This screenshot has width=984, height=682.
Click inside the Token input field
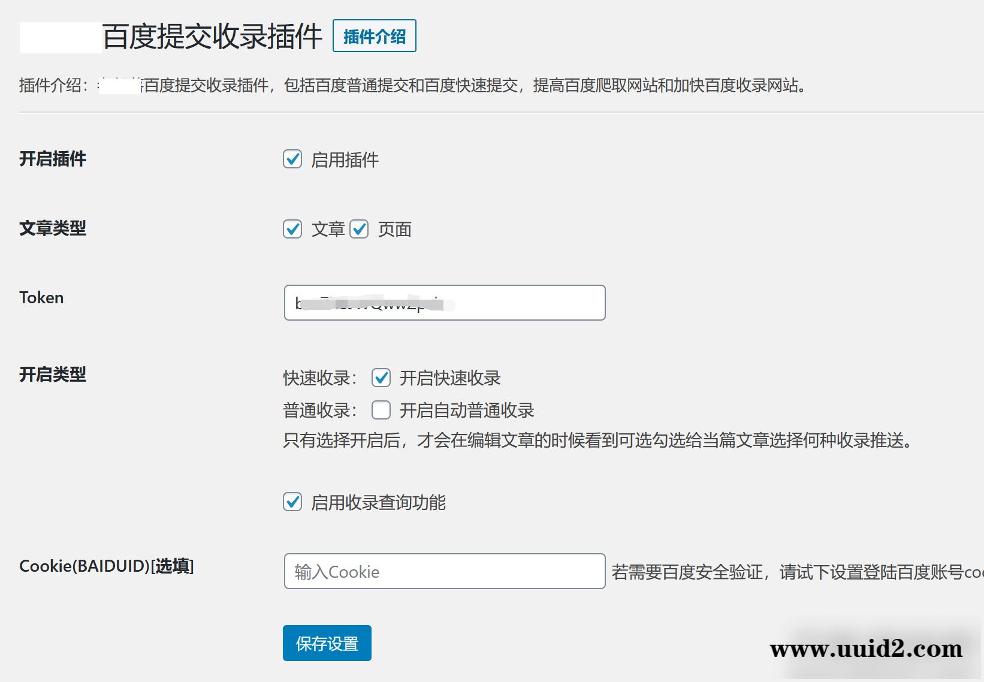443,303
